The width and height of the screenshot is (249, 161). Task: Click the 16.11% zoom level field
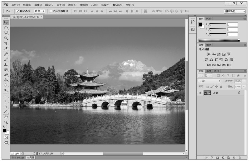(x=15, y=153)
